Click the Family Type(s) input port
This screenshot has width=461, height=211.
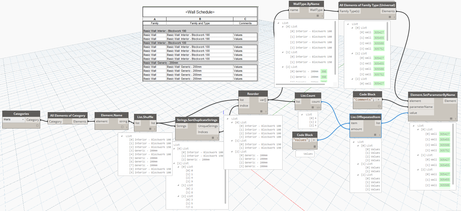(349, 11)
